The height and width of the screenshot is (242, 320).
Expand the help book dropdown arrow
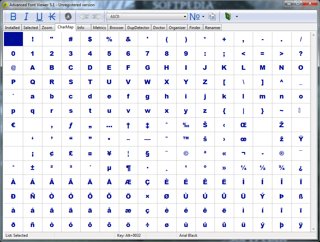tap(237, 17)
